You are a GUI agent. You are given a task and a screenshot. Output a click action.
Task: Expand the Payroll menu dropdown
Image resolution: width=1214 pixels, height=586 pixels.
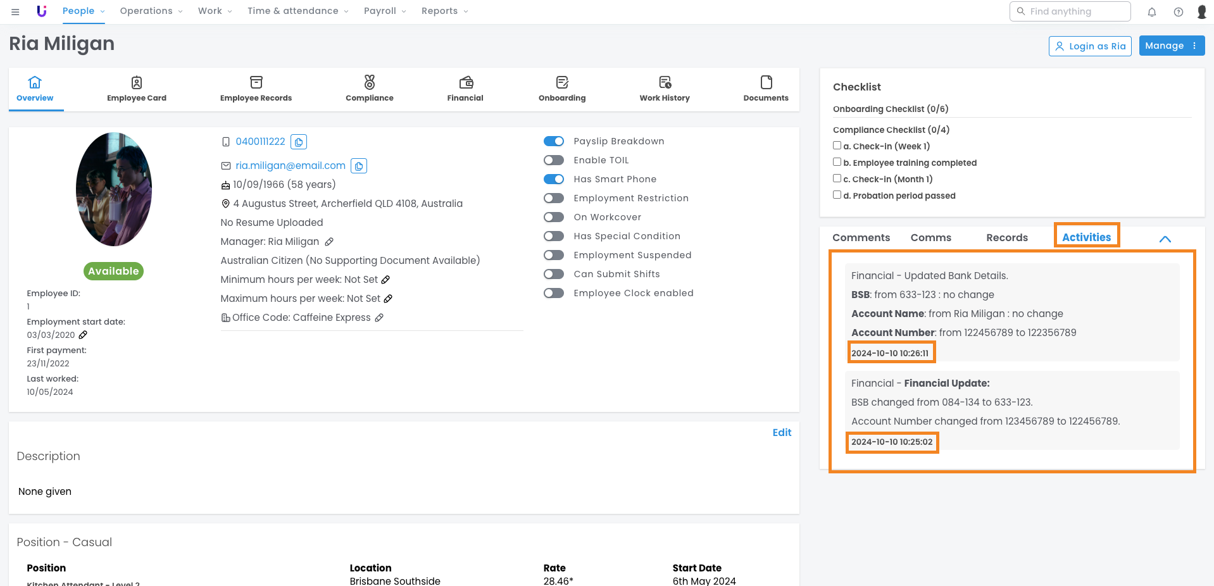coord(385,11)
